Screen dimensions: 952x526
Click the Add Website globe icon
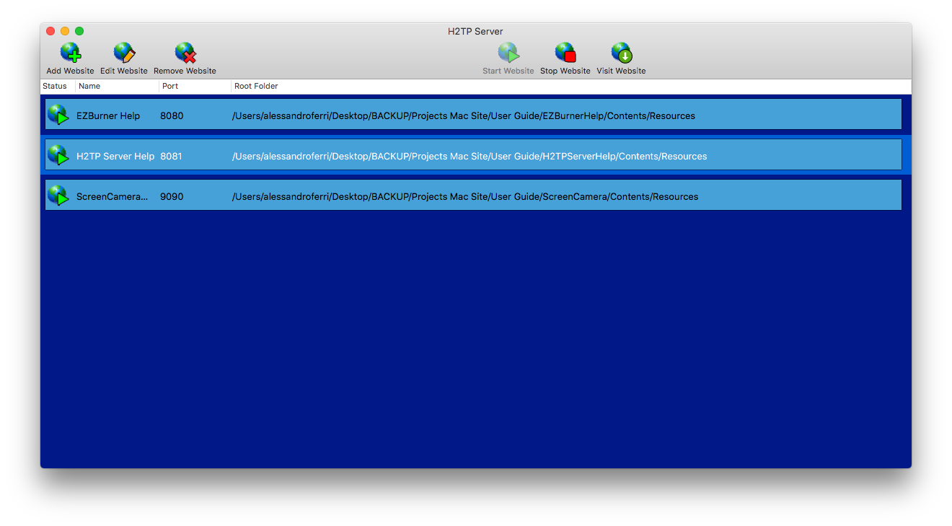pos(70,53)
